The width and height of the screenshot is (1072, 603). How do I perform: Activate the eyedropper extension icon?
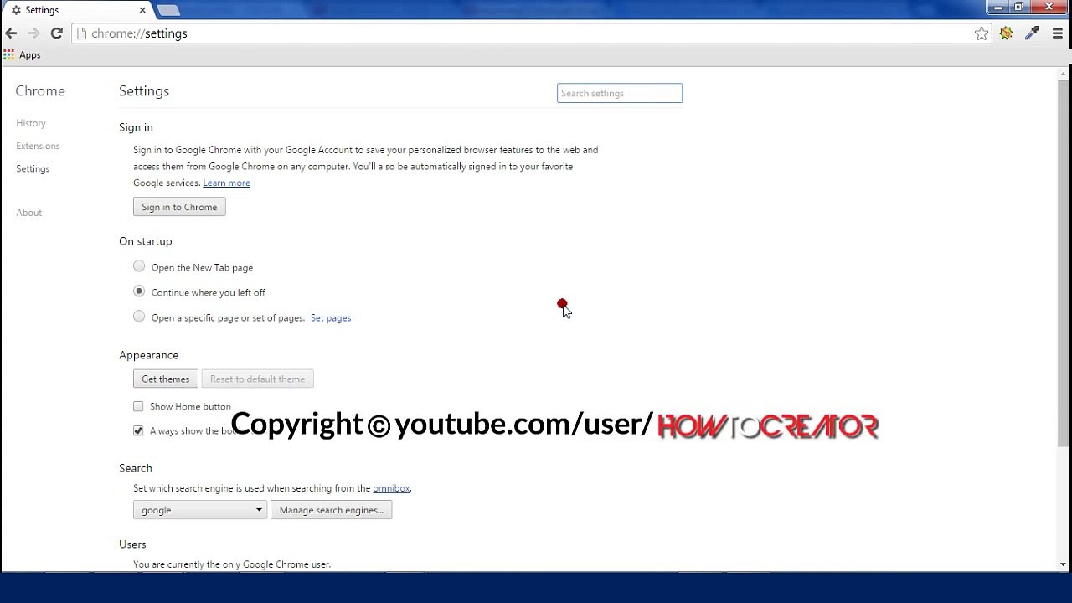tap(1033, 33)
